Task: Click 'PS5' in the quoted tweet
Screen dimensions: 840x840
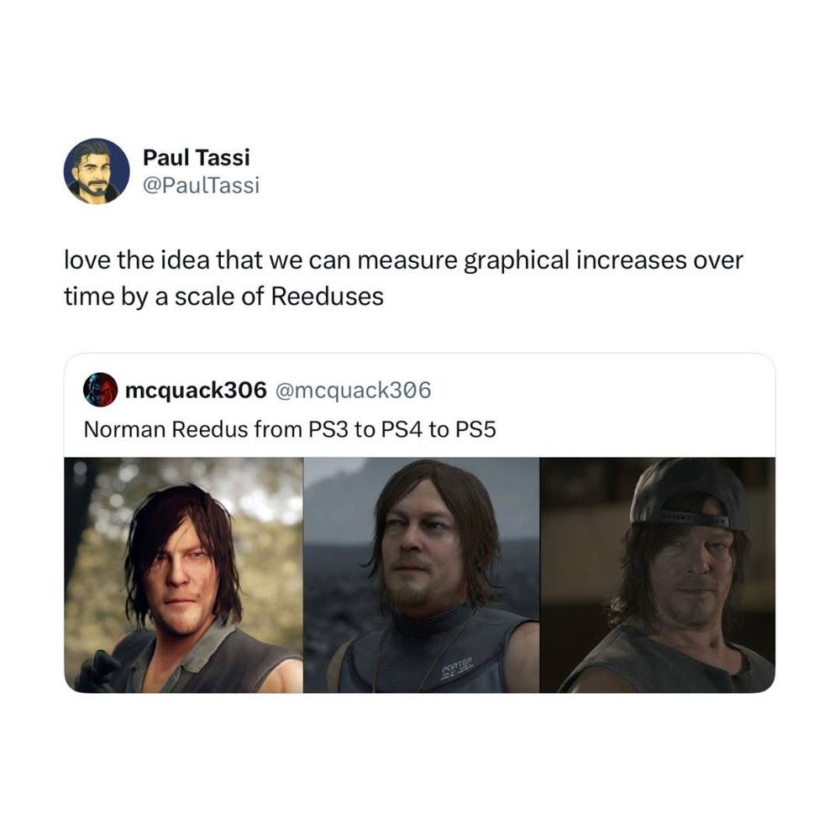Action: (475, 429)
